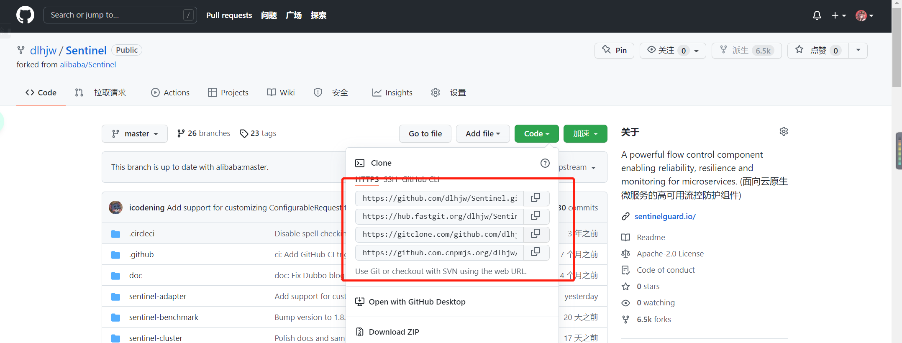Image resolution: width=902 pixels, height=343 pixels.
Task: Copy the github.com.cnpmjs.org clone URL
Action: pyautogui.click(x=536, y=252)
